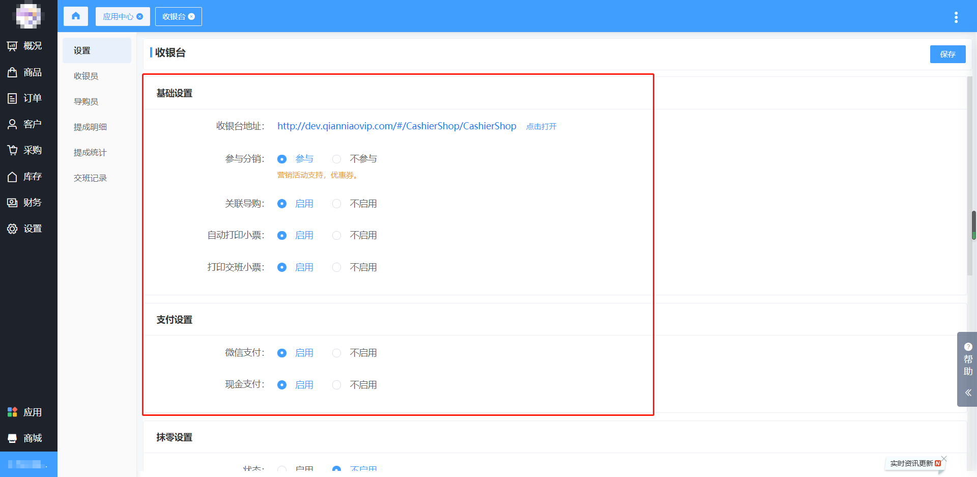Screen dimensions: 977x477
Task: Select 不启用 for 自动打印小票
Action: click(x=337, y=236)
